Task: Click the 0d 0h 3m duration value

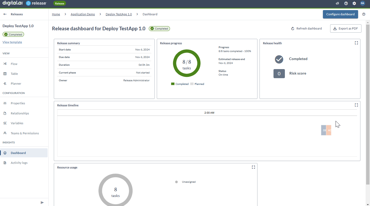Action: [x=144, y=65]
